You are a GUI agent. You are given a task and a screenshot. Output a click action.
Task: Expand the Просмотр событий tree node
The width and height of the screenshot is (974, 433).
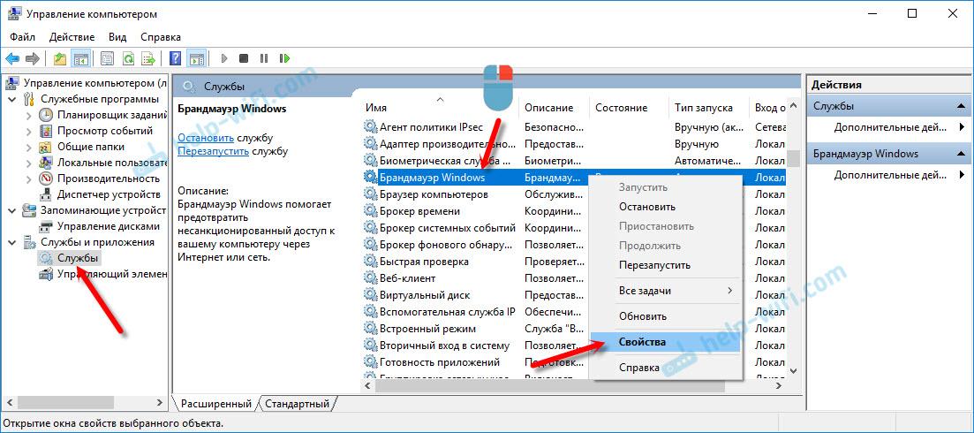28,131
